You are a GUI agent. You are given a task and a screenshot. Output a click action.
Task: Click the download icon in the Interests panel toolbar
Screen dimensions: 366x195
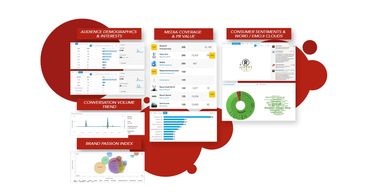click(116, 74)
